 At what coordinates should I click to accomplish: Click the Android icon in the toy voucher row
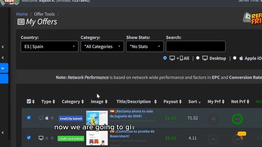pyautogui.click(x=52, y=118)
